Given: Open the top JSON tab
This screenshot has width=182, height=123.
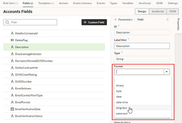Looking at the screenshot, I should 159,3.
